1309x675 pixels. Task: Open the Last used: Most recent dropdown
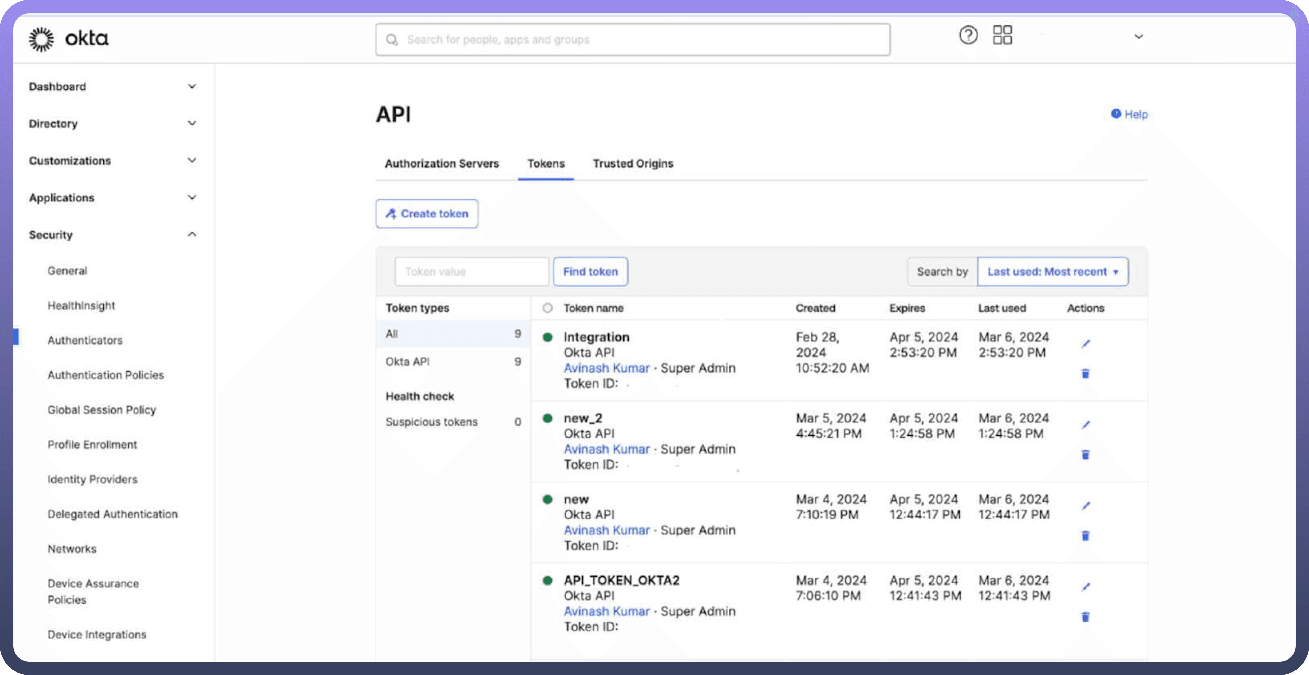pyautogui.click(x=1053, y=272)
